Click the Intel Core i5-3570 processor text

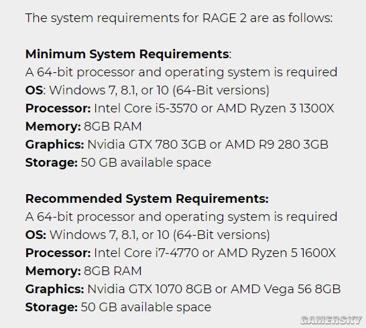(145, 108)
